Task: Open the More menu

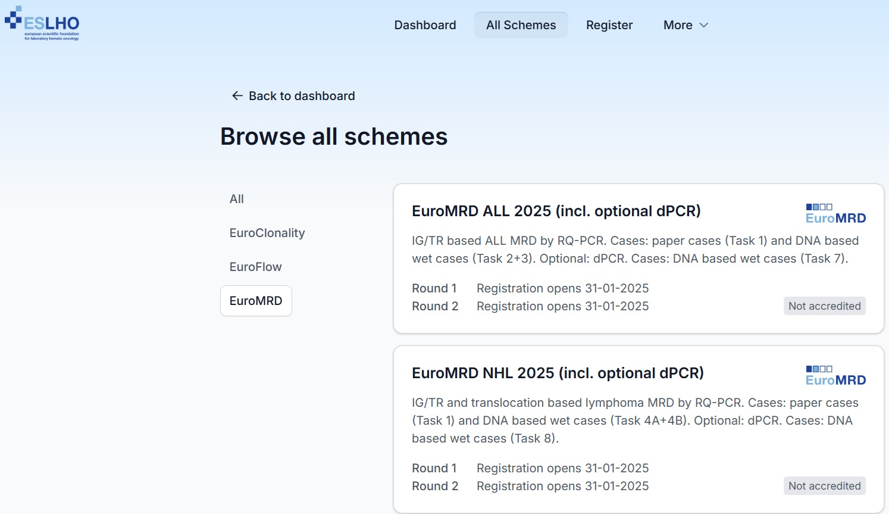Action: [678, 25]
